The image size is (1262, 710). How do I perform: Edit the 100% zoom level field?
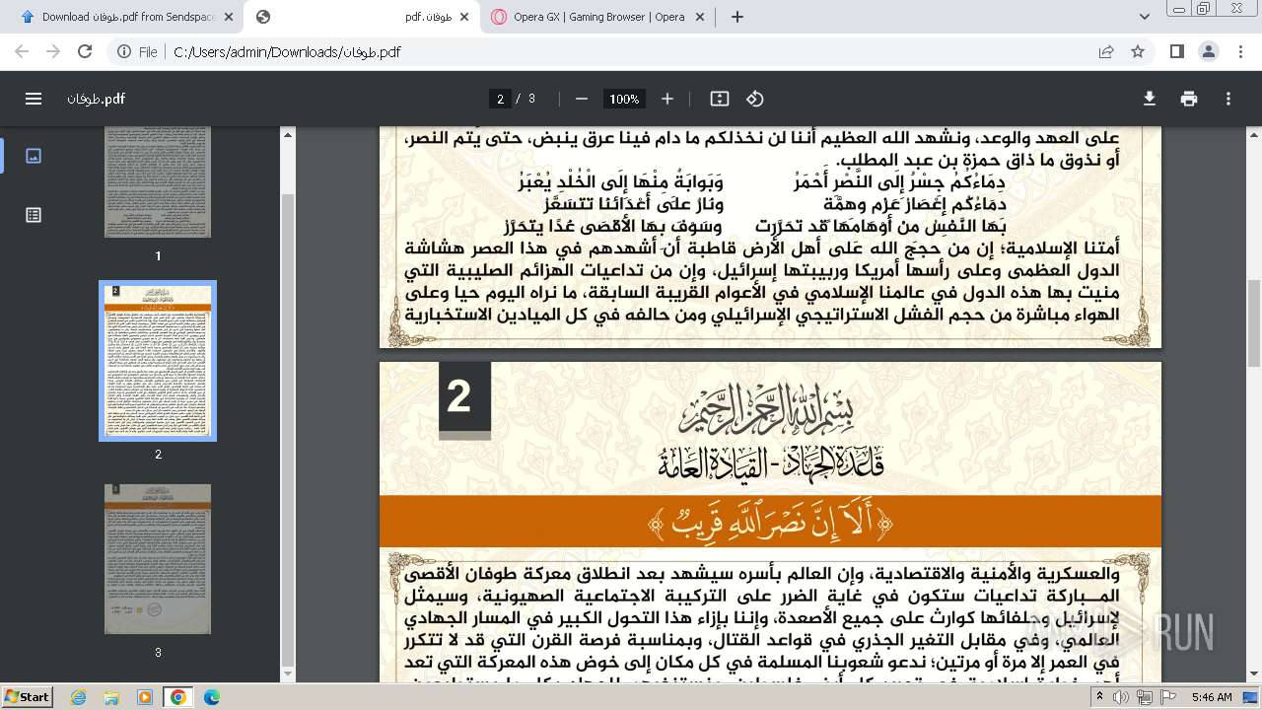pos(624,99)
